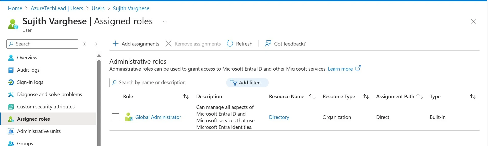Open Diagnose and solve problems
488x146 pixels.
coord(49,94)
